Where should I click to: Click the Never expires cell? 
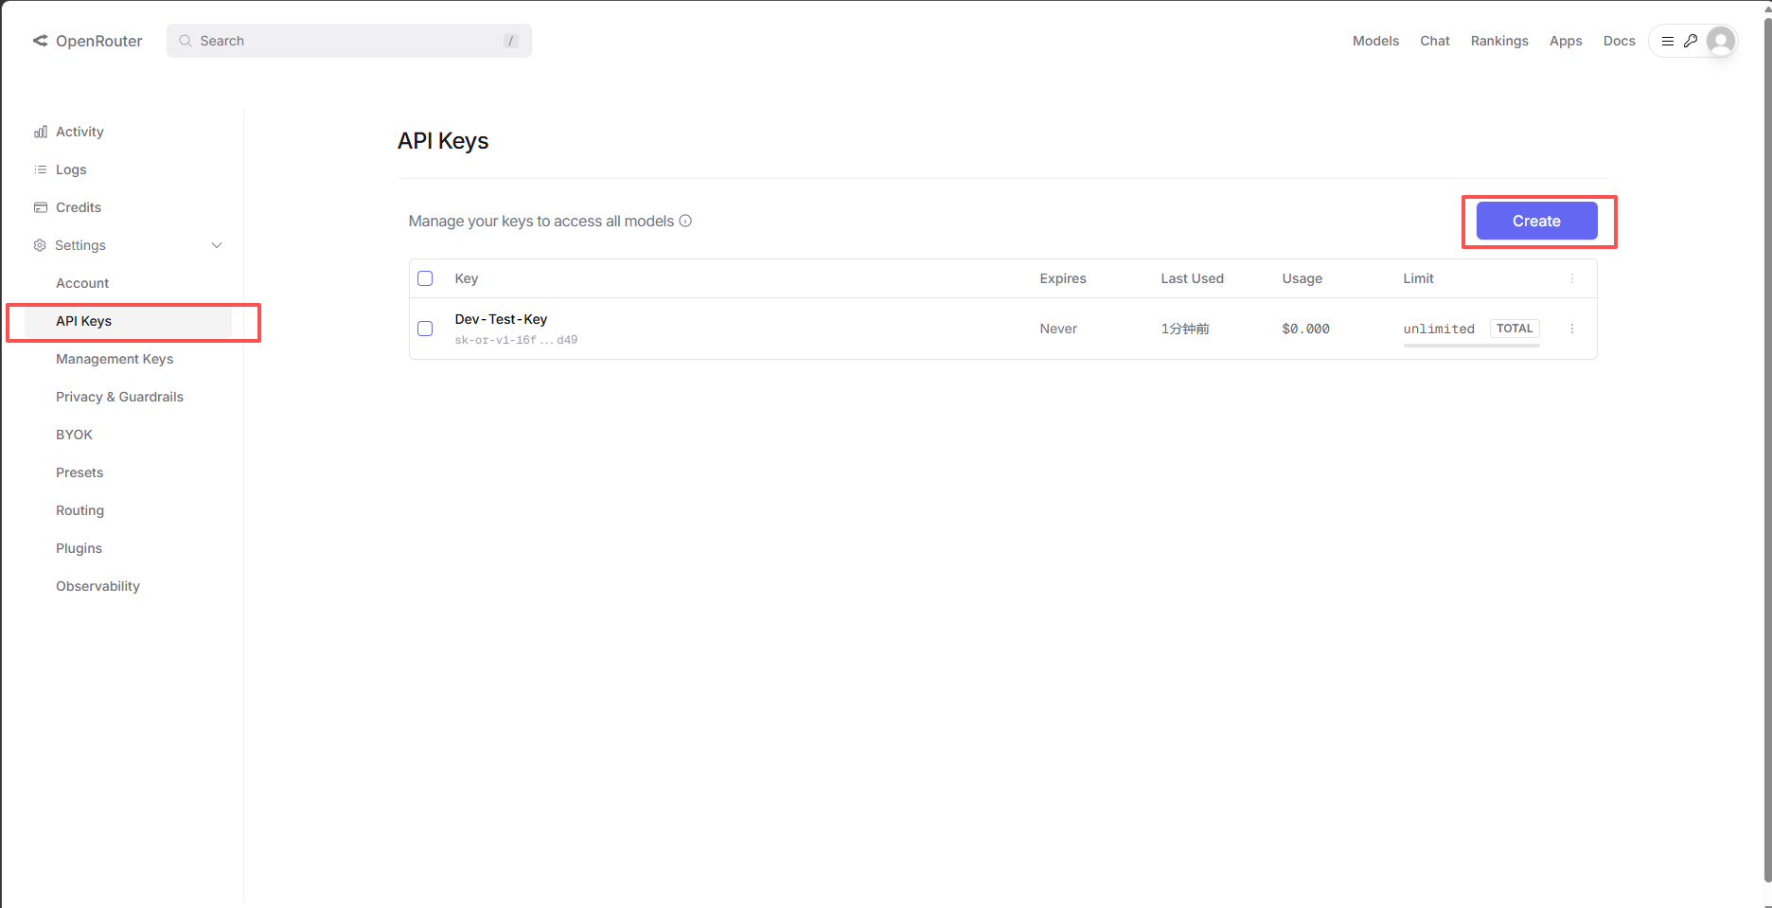click(1058, 329)
